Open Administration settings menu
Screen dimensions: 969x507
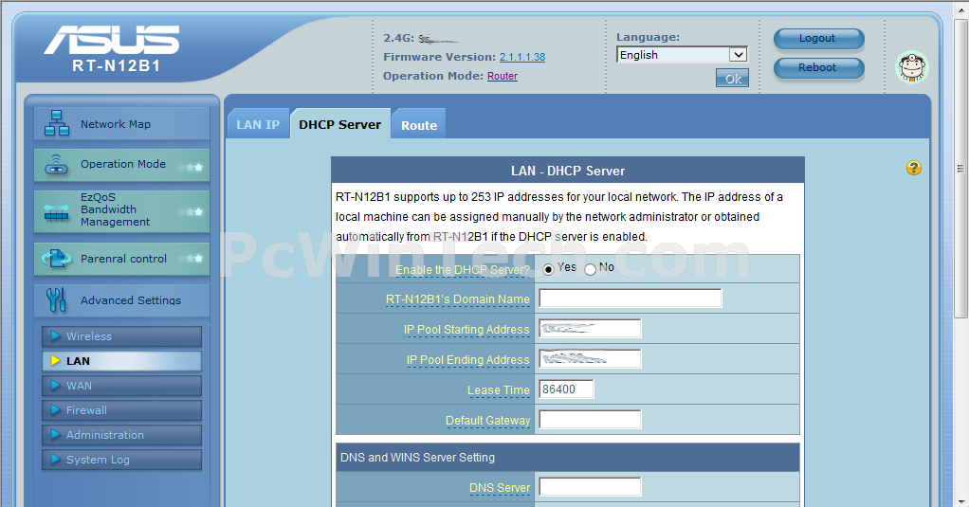pyautogui.click(x=121, y=435)
